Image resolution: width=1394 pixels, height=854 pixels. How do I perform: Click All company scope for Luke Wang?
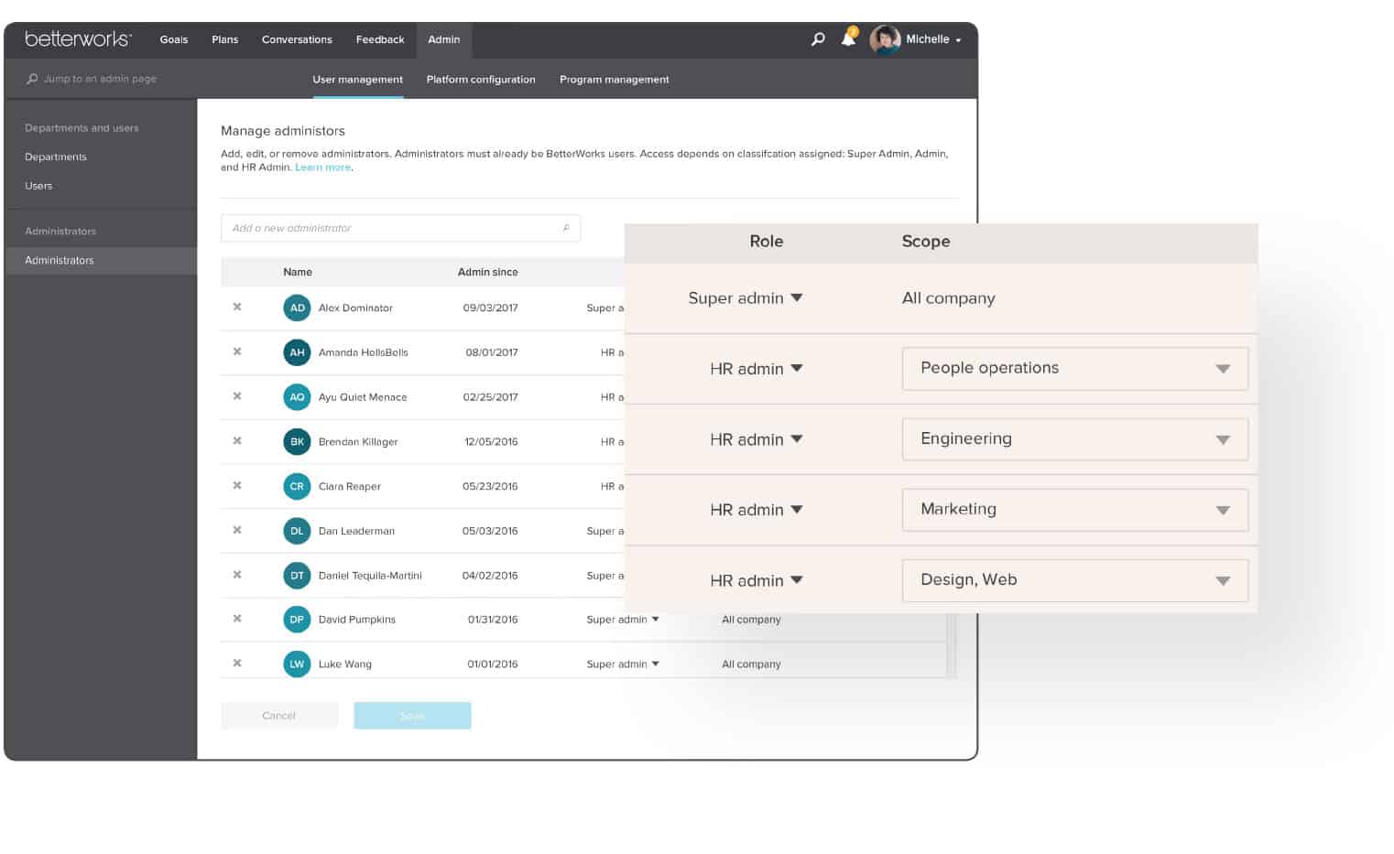point(751,664)
